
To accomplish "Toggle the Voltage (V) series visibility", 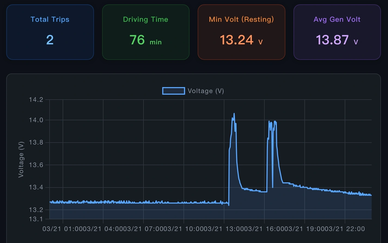I will coord(193,91).
